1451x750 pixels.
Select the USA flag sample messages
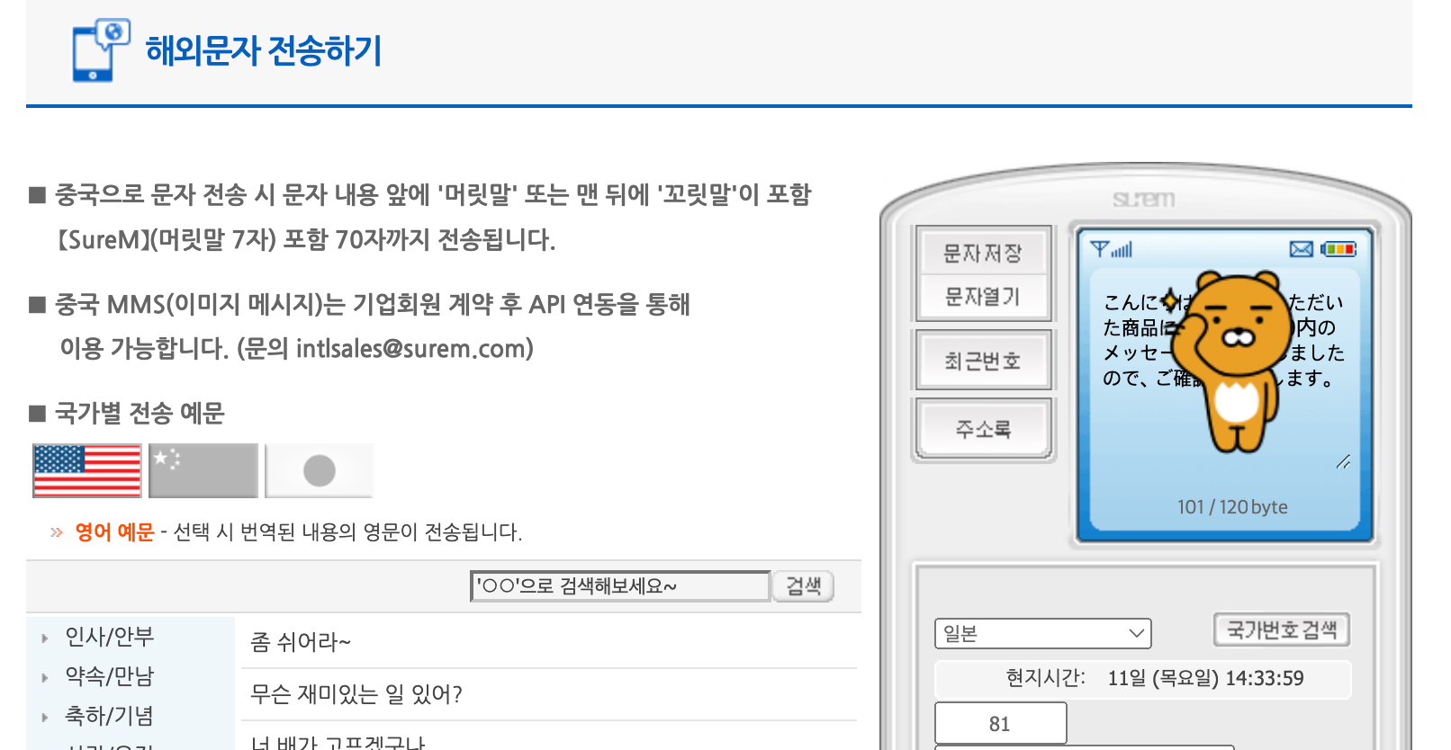(x=87, y=470)
